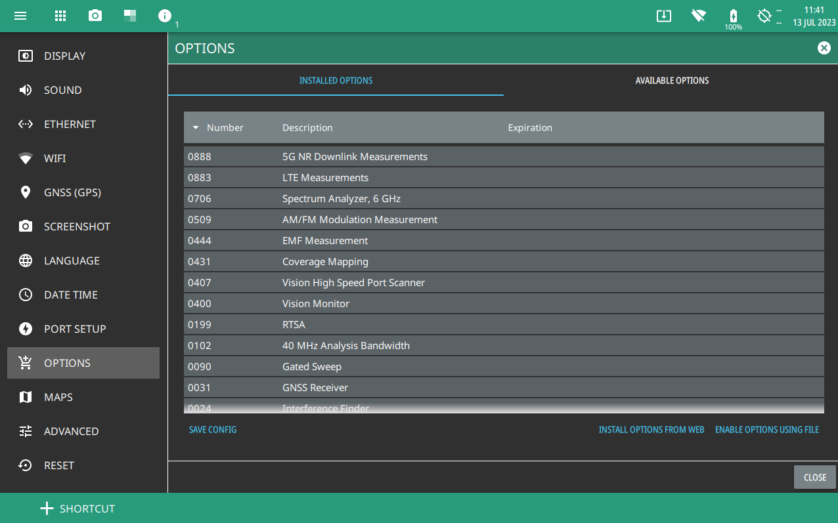838x523 pixels.
Task: Click the download status icon
Action: [x=664, y=16]
